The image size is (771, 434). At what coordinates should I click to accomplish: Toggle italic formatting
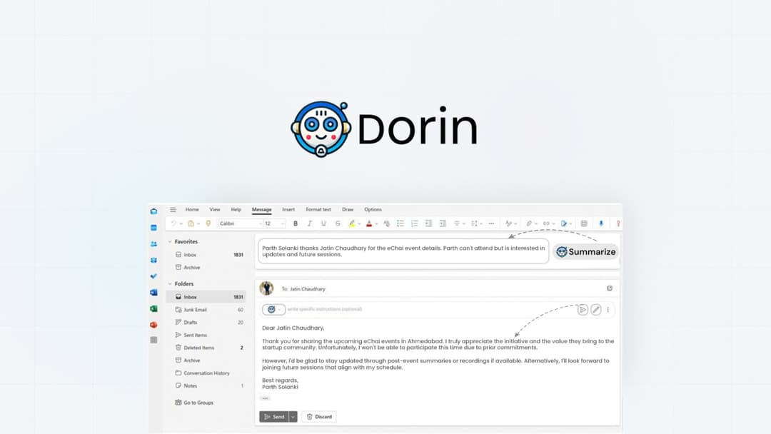309,223
